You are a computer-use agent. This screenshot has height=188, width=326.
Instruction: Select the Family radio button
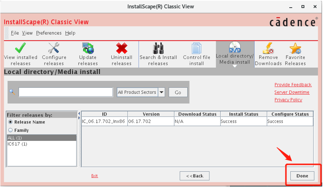point(11,130)
